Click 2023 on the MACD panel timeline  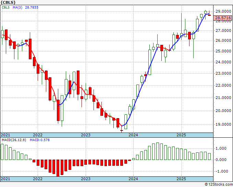click(x=86, y=179)
